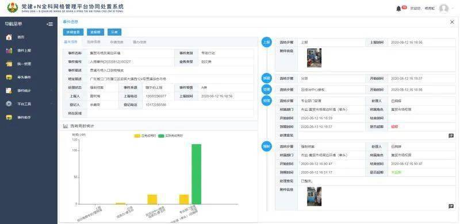Viewport: 460px width, 224px height.
Task: Click the 事件描述 value about 入口杂物堆放
Action: tap(107, 71)
